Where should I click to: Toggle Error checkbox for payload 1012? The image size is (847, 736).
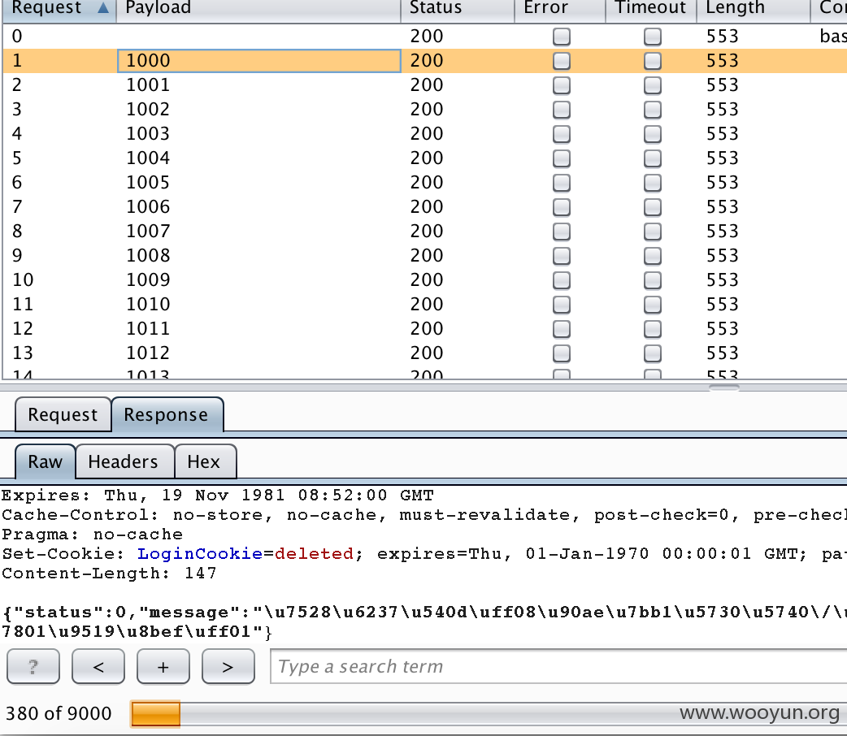point(561,353)
